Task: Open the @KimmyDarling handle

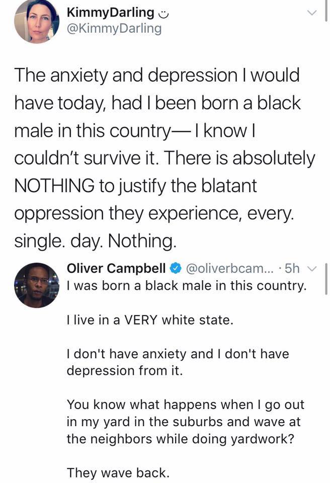Action: (x=114, y=29)
